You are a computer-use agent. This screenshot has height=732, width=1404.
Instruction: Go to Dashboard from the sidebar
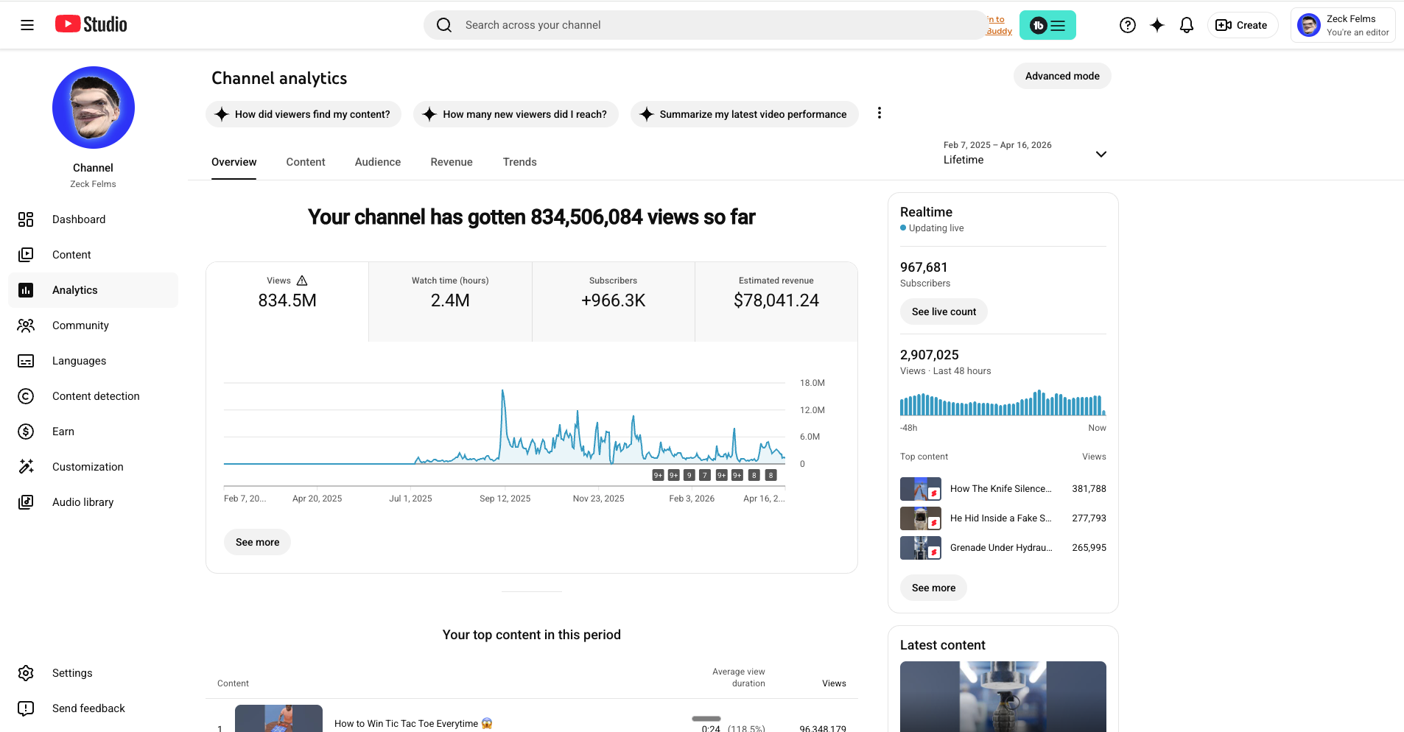(x=79, y=219)
